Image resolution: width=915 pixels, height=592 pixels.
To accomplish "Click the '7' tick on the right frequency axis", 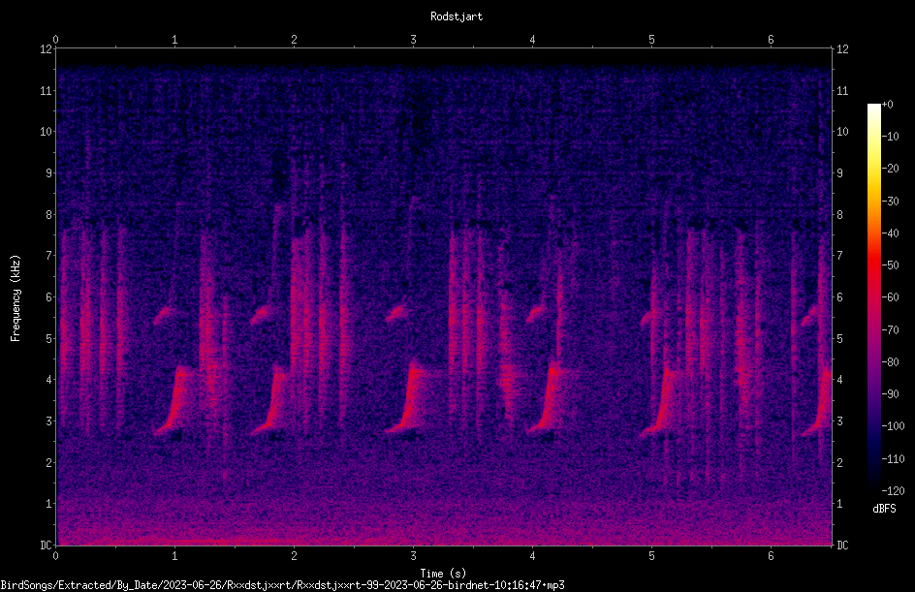I will coord(839,256).
